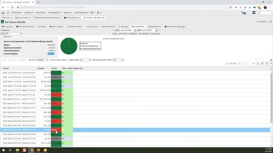Switch to the Checks tab
Image resolution: width=273 pixels, height=153 pixels.
42,27
